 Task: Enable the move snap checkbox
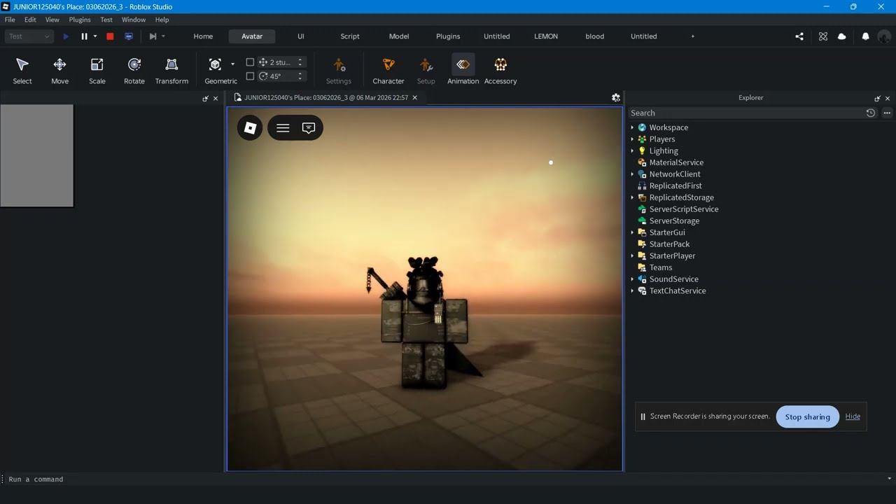click(x=250, y=62)
